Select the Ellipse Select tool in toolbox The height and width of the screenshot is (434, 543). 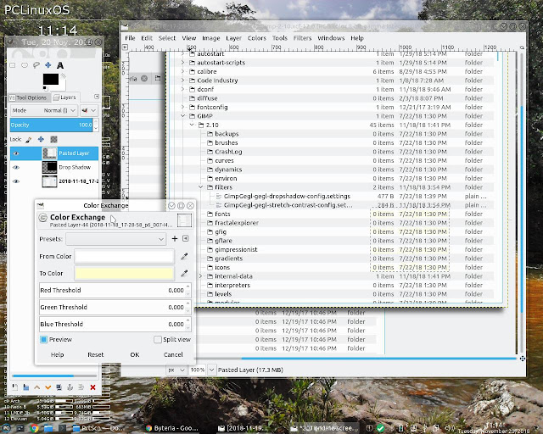pos(25,65)
